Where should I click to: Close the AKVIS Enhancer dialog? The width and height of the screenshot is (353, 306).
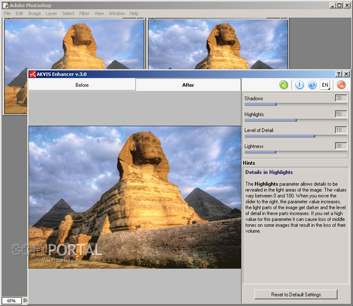(x=347, y=74)
